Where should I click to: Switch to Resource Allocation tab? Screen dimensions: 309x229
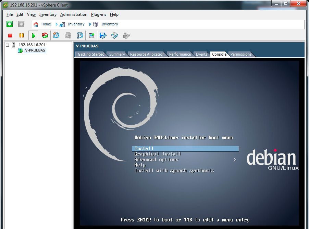147,54
